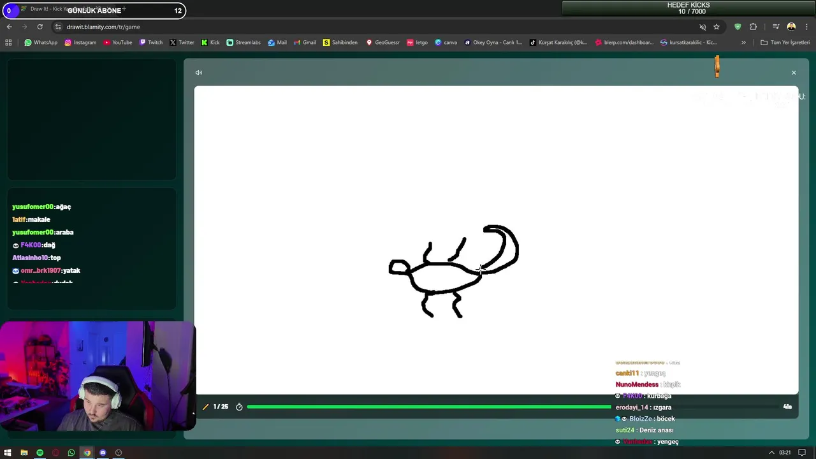
Task: Reload the Draw It page
Action: (40, 27)
